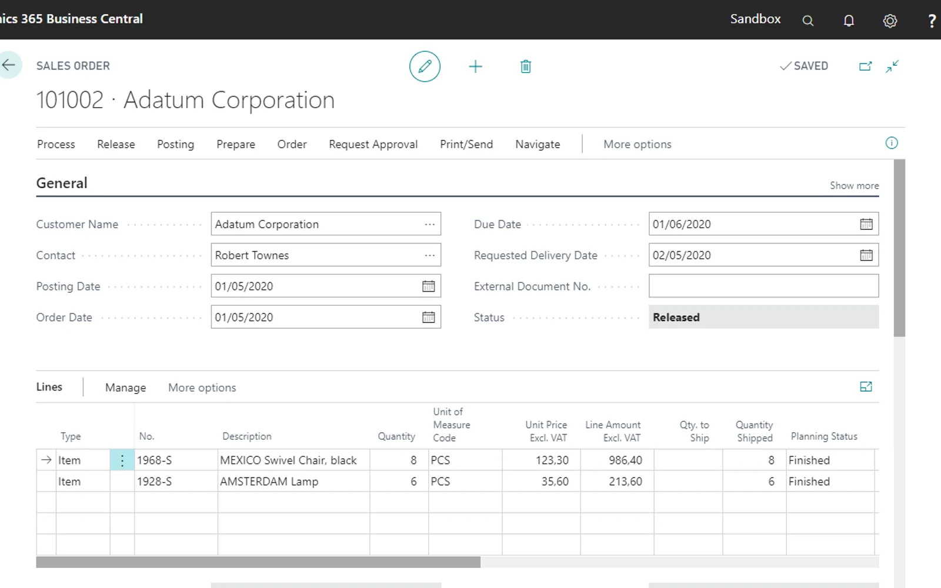941x588 pixels.
Task: Click the edit pencil icon
Action: click(425, 66)
